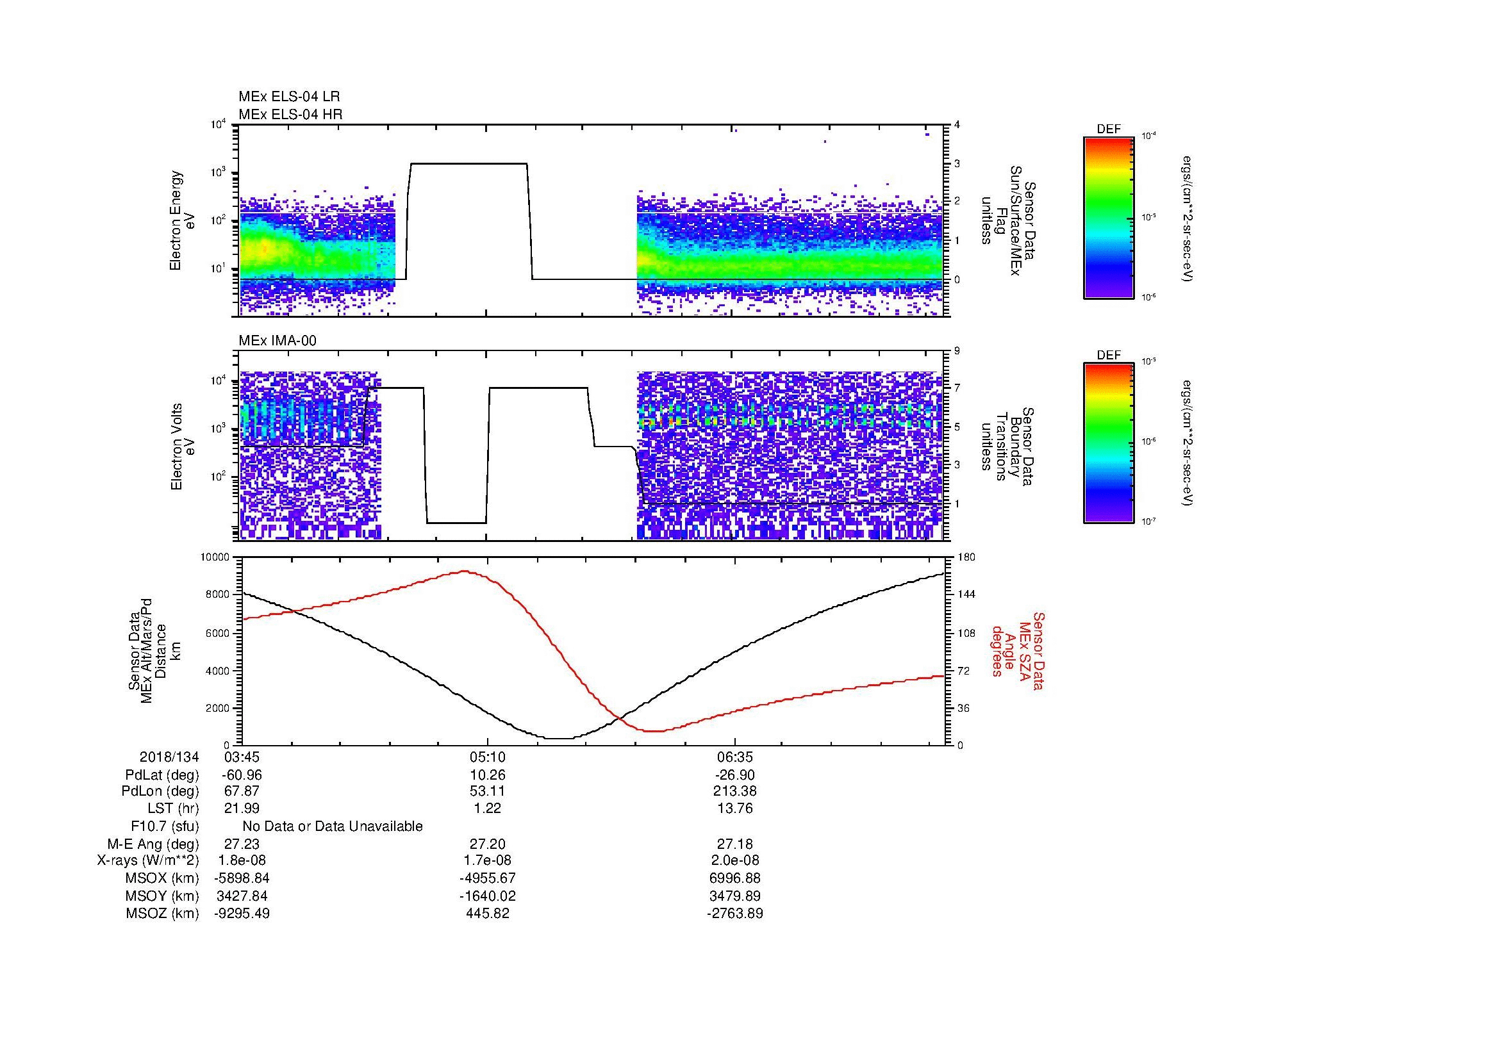Click the top DEF color bar
Viewport: 1499px width, 1059px height.
point(1109,217)
